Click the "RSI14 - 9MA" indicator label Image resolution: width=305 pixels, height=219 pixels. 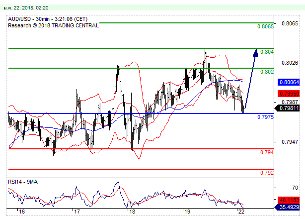coord(23,182)
